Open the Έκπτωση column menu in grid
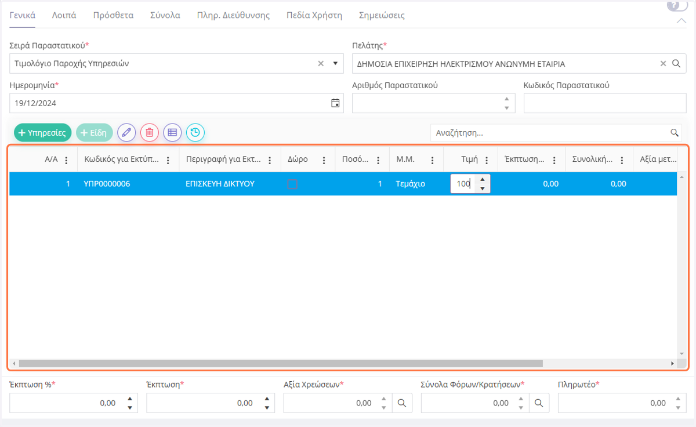Screen dimensions: 696x427 click(554, 161)
